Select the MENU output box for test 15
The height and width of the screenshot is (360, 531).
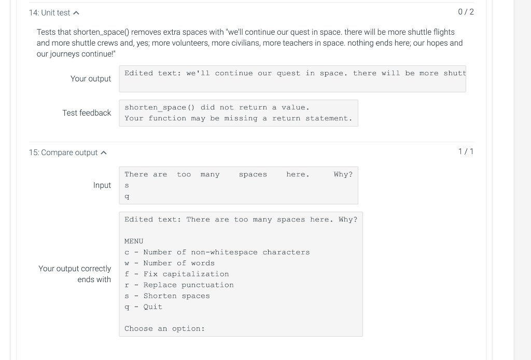click(241, 274)
